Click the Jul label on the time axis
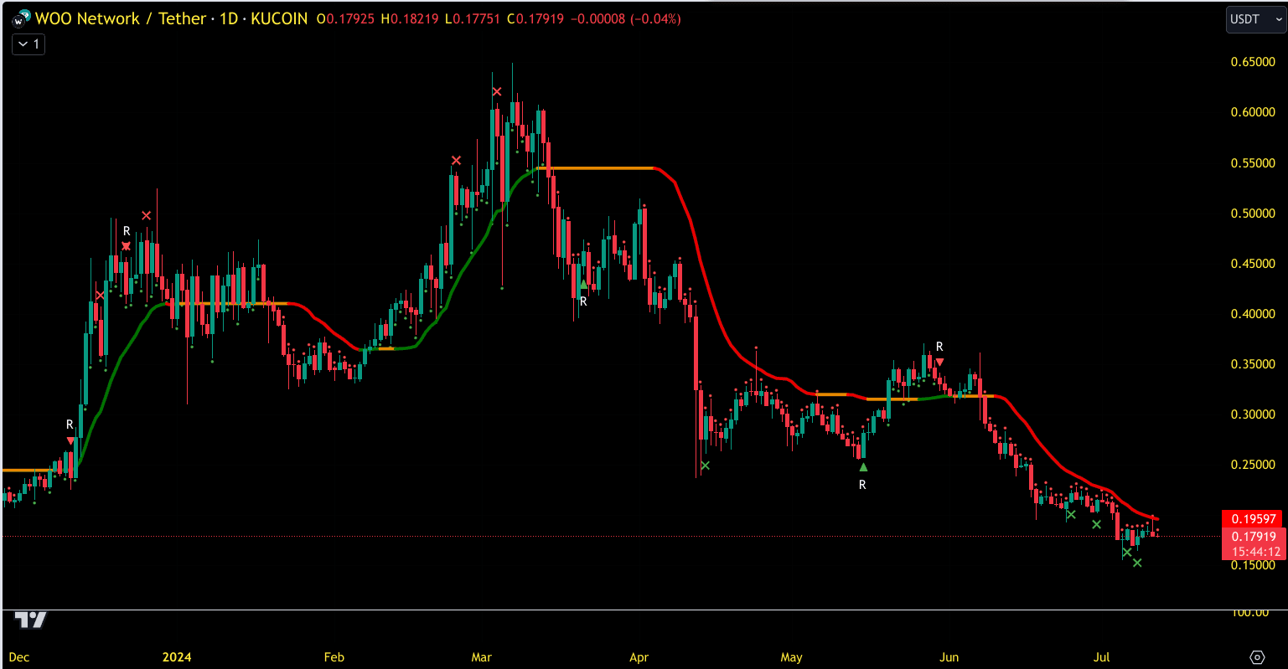1288x669 pixels. (x=1101, y=657)
